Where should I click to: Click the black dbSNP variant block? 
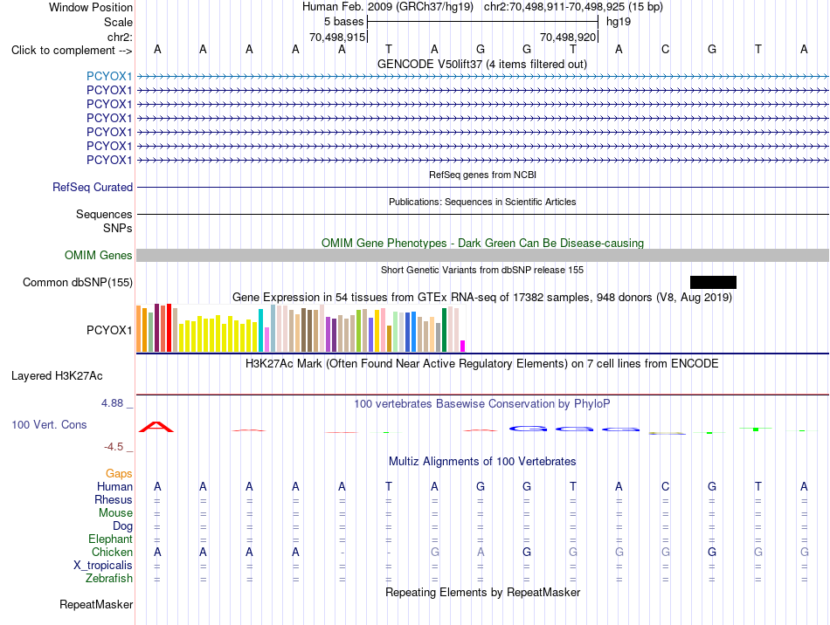point(713,282)
